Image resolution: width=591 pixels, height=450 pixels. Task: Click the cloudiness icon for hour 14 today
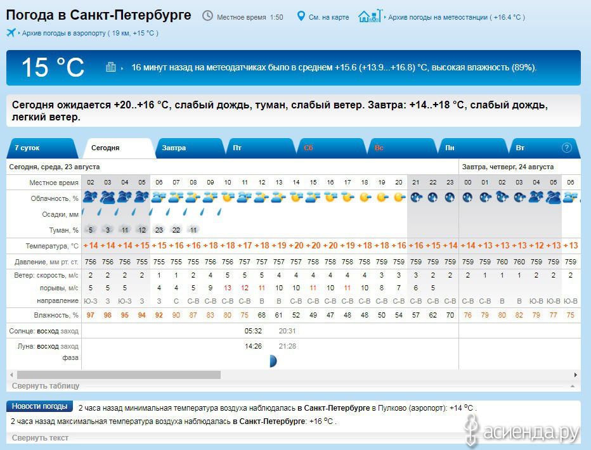(296, 197)
